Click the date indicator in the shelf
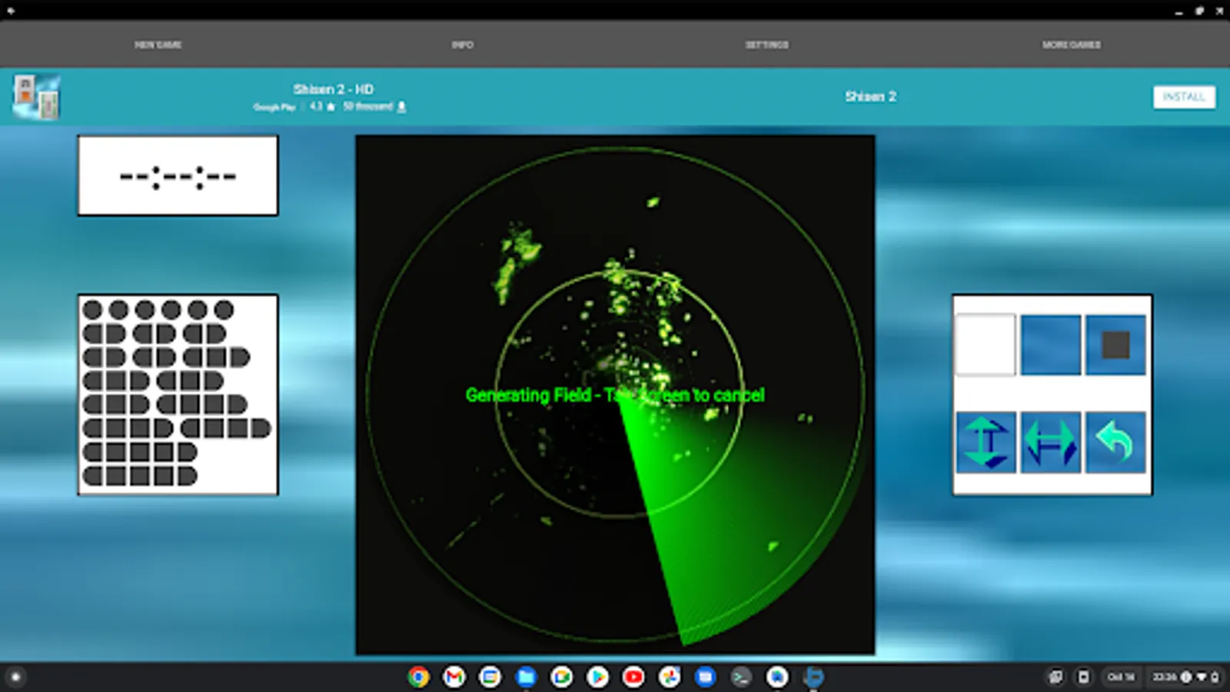1230x692 pixels. point(1121,677)
